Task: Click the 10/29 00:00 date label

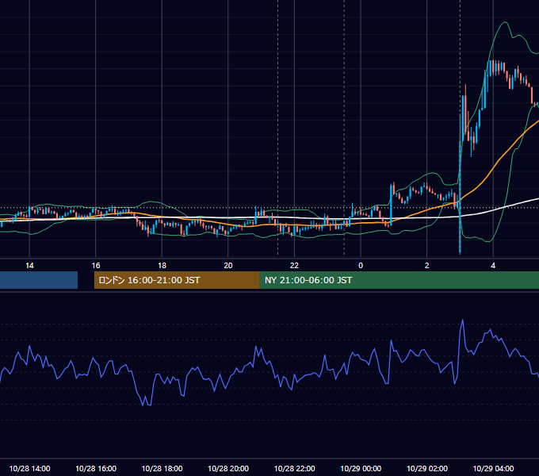Action: point(361,468)
